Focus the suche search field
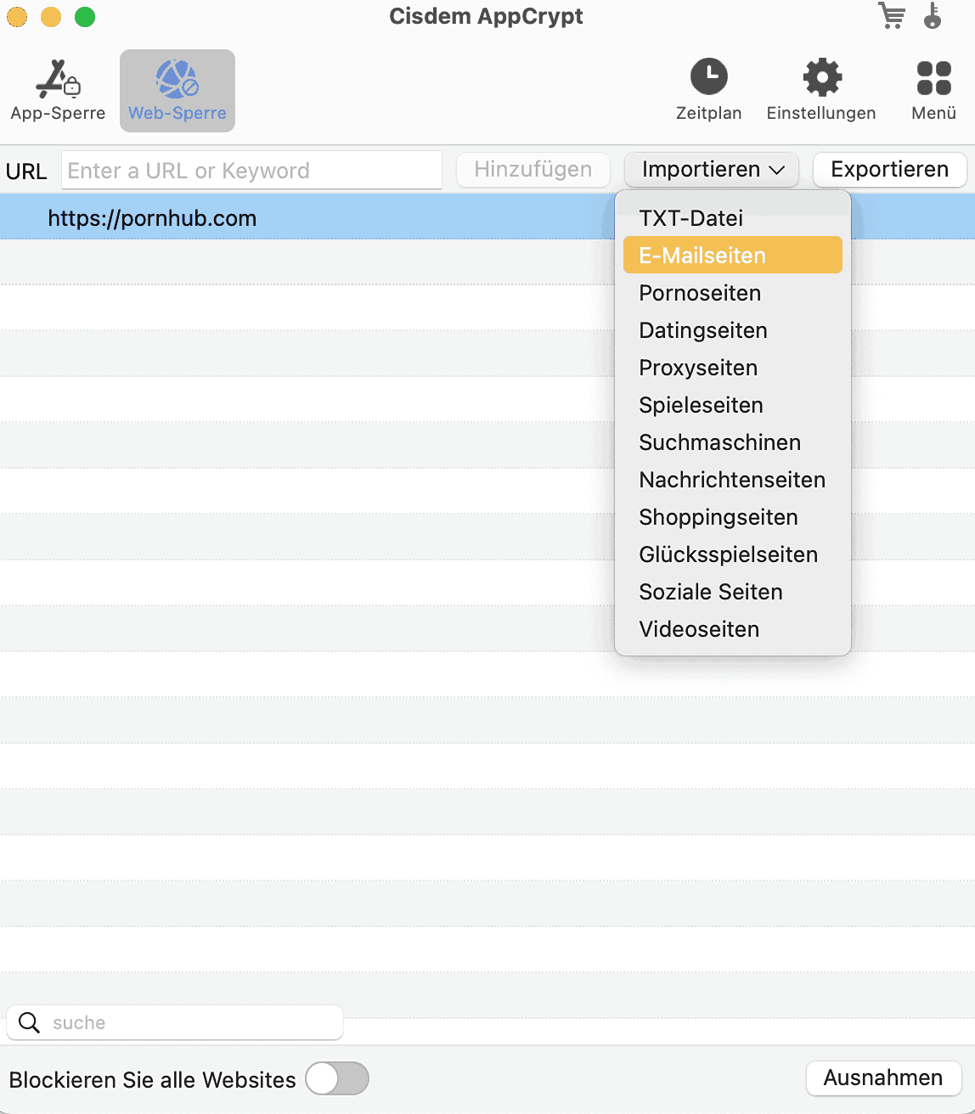975x1114 pixels. click(175, 1022)
